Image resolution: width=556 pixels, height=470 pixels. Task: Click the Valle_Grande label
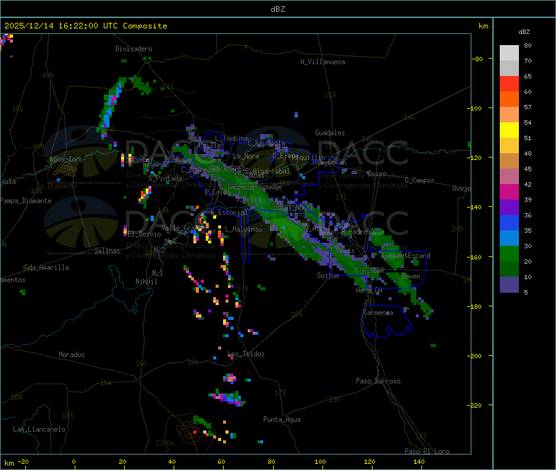point(183,228)
